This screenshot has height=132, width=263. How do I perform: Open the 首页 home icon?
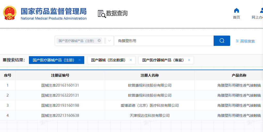[x=236, y=11]
